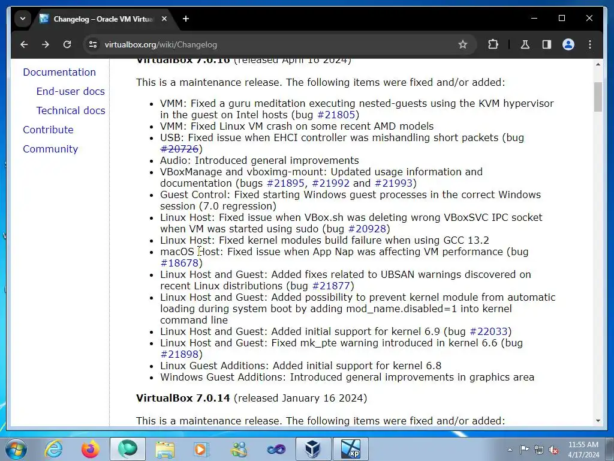Open Action Center flag tray icon
This screenshot has width=614, height=461.
(524, 450)
